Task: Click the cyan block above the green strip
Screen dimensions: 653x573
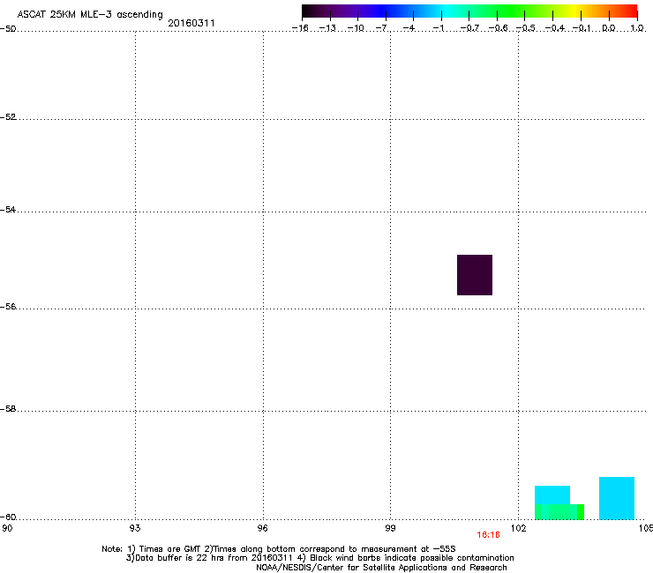Action: (552, 495)
